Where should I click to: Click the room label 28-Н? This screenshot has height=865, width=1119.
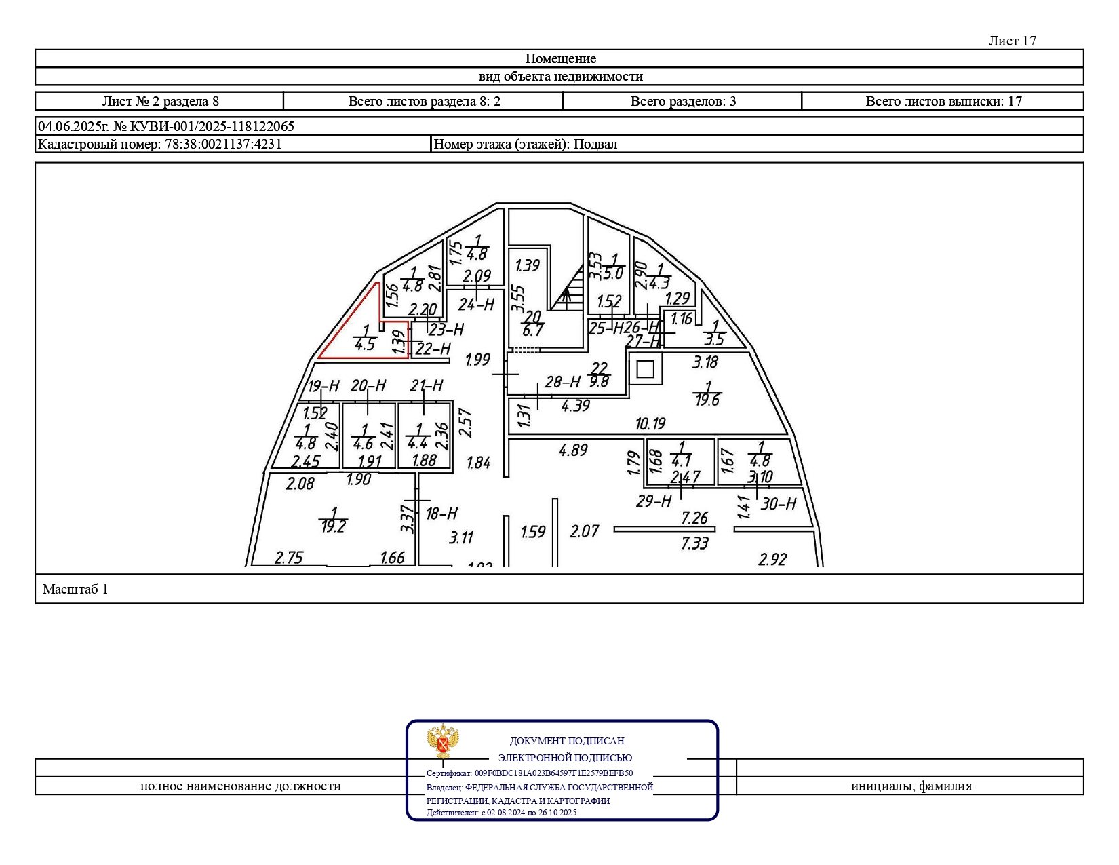point(563,382)
